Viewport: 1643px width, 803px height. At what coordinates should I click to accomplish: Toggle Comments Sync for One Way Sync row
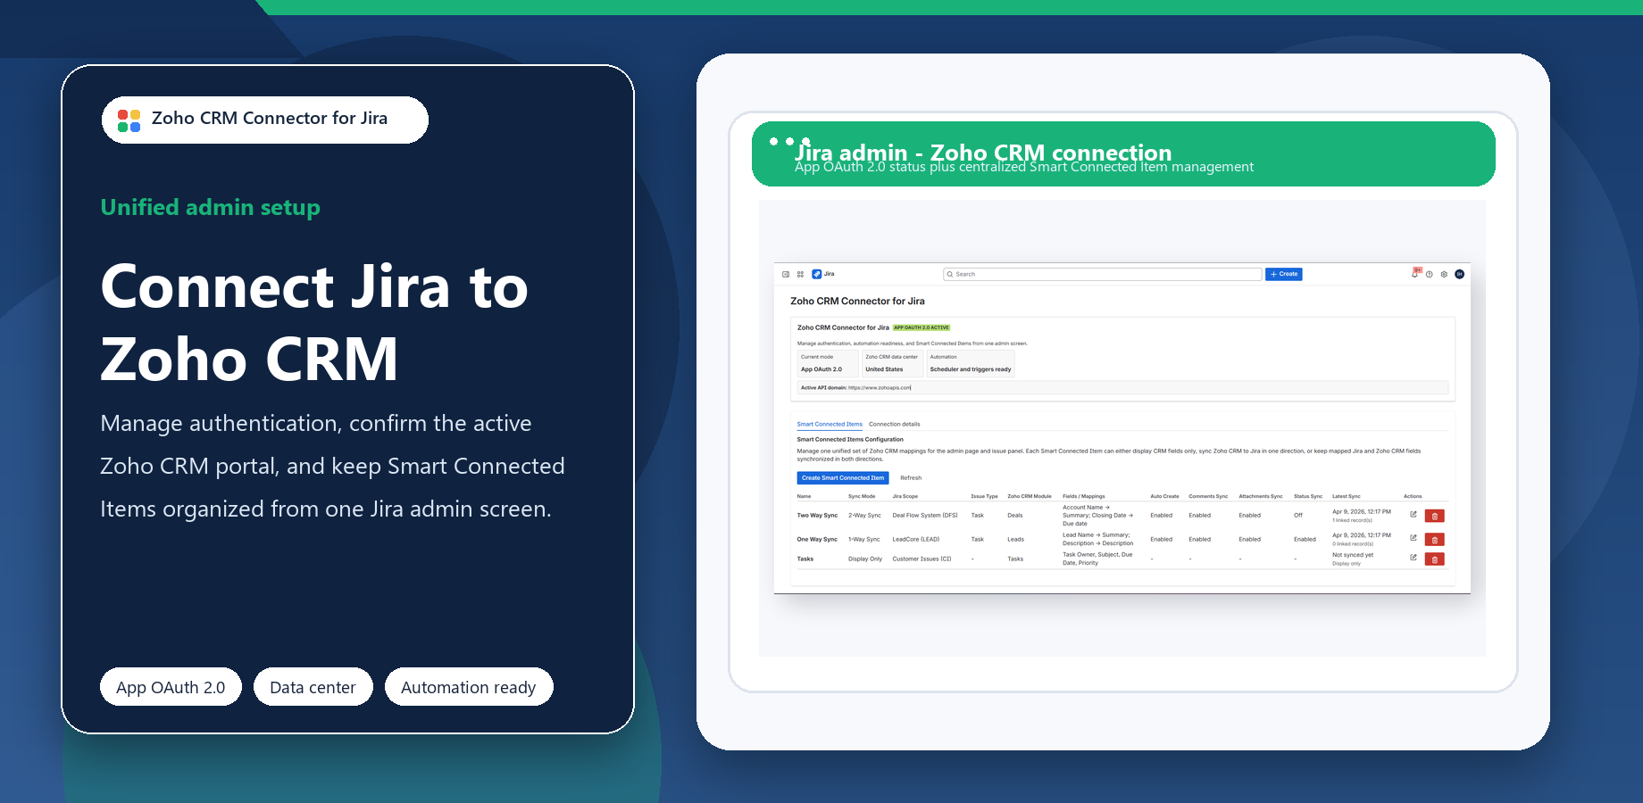(1200, 539)
